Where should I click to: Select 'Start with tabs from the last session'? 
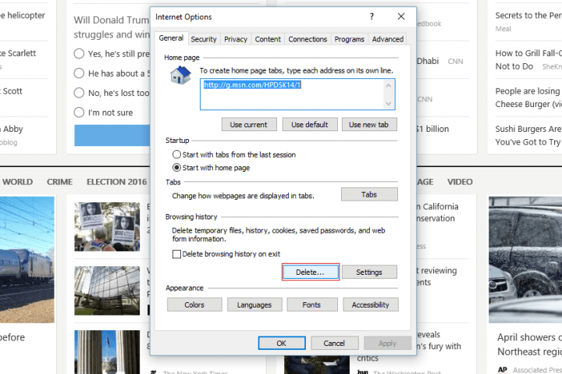pos(177,155)
